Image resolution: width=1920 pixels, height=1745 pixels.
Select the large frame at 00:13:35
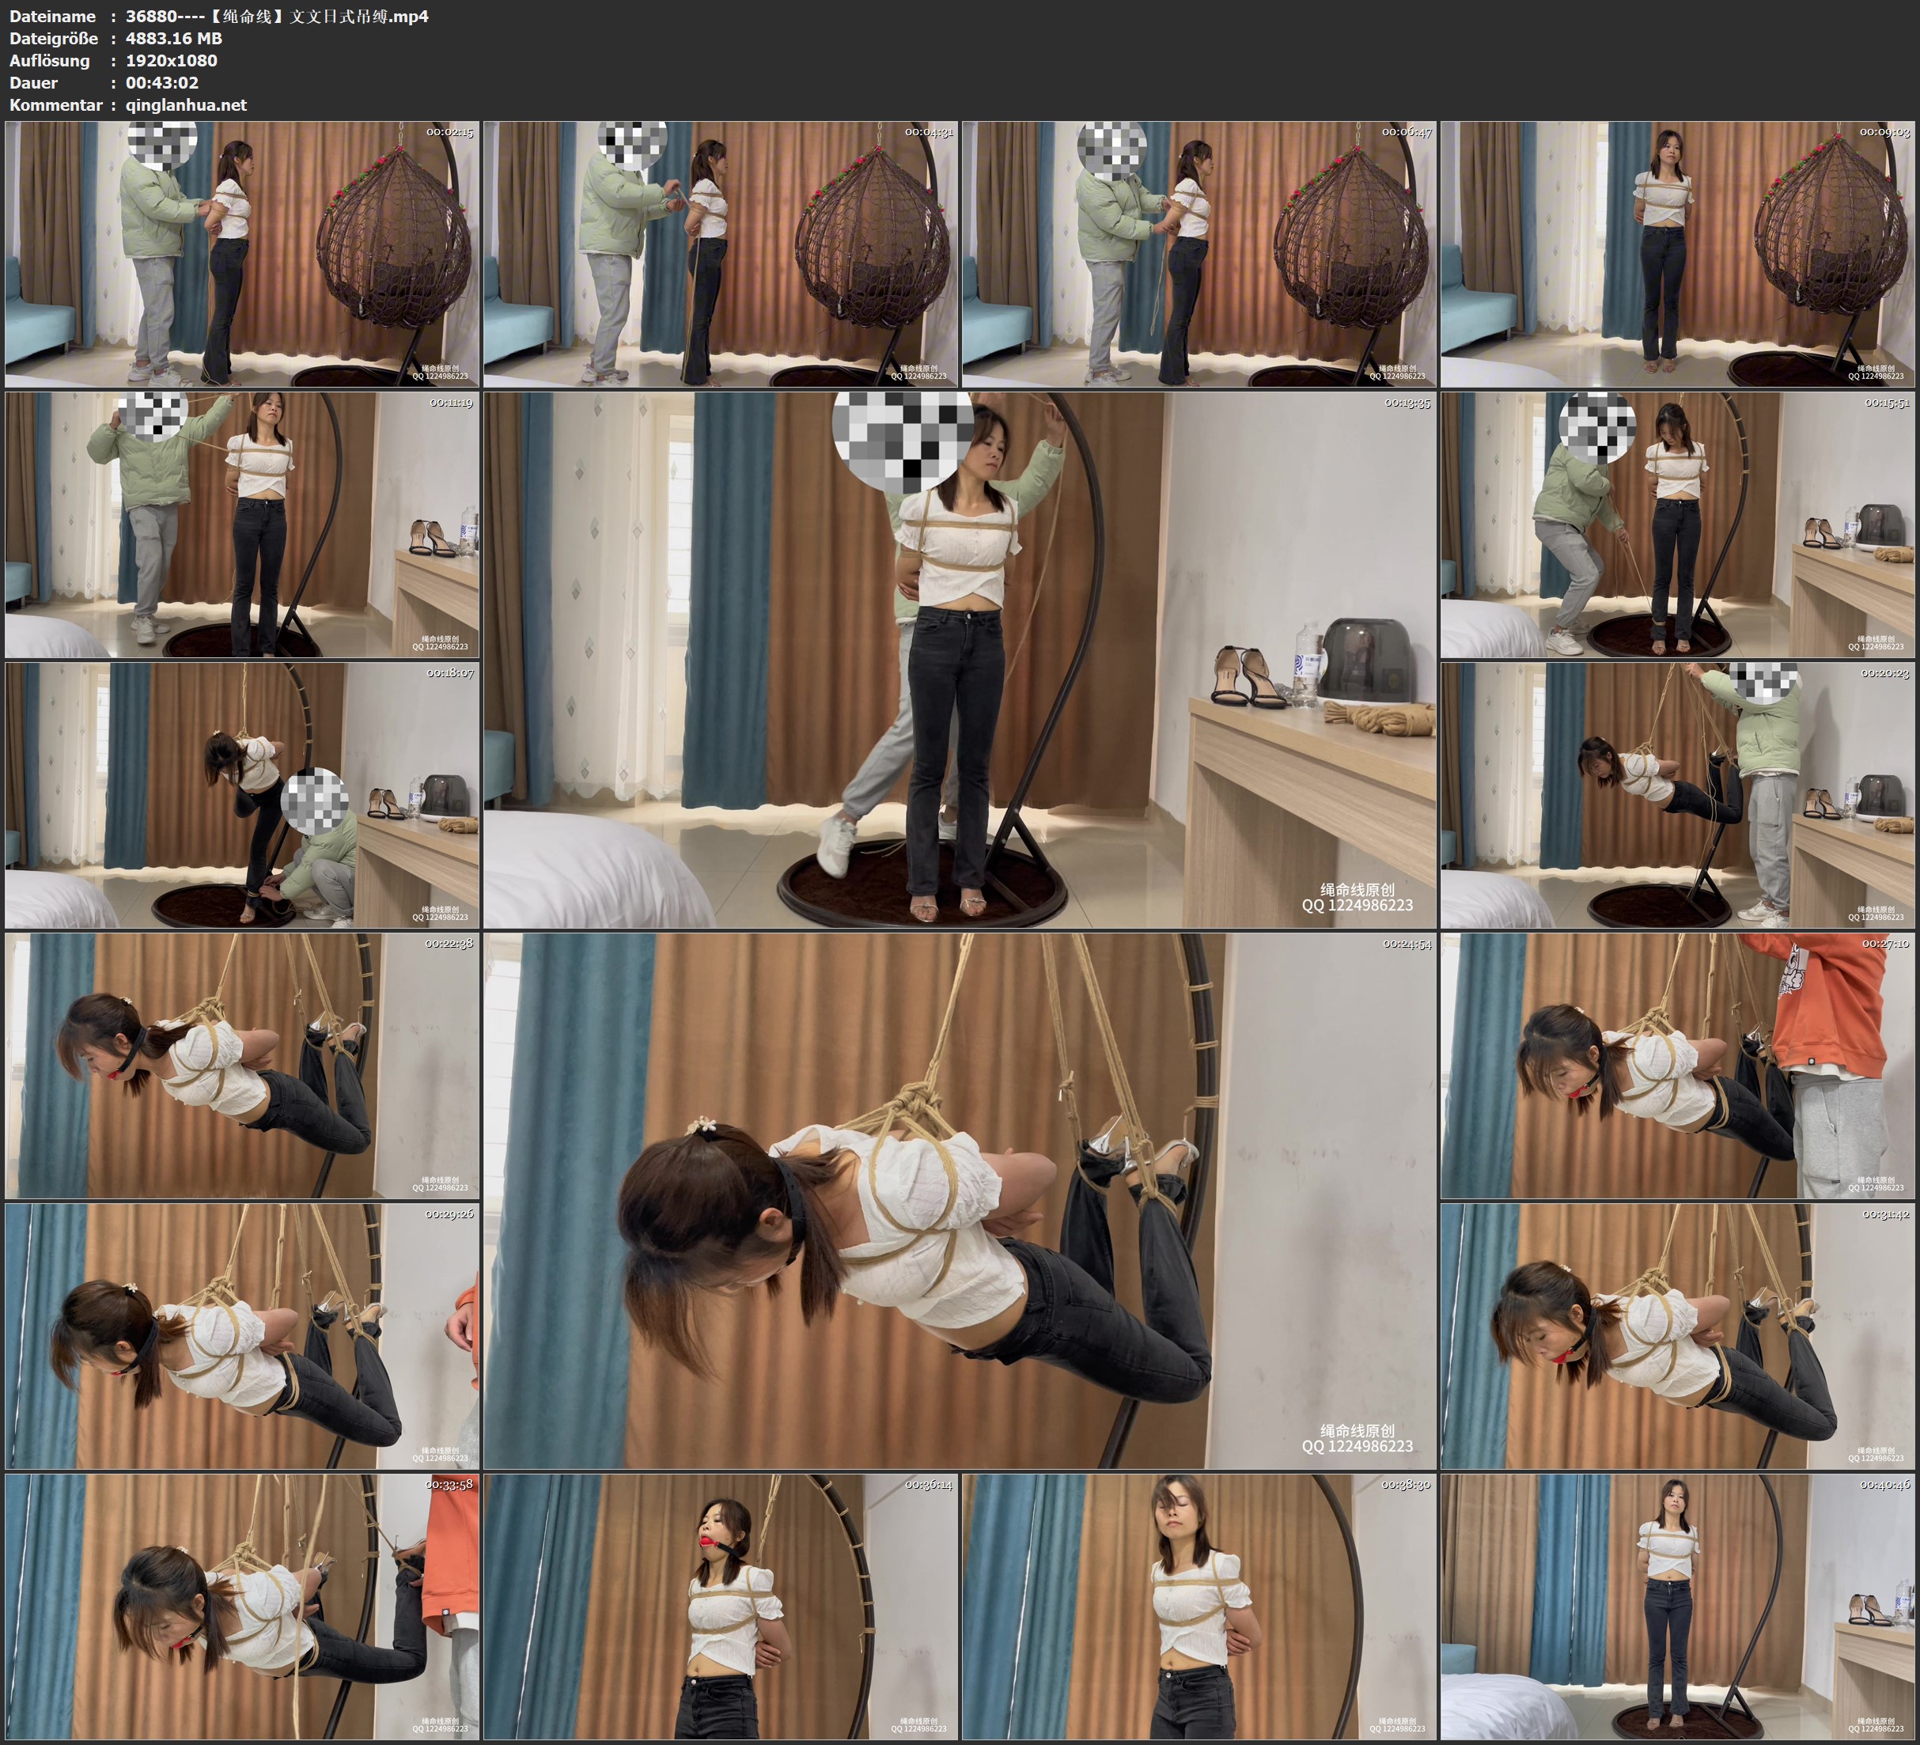tap(960, 660)
